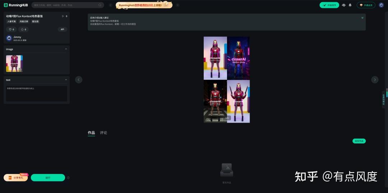388x193 pixels.
Task: Open the notifications bell
Action: (x=350, y=5)
